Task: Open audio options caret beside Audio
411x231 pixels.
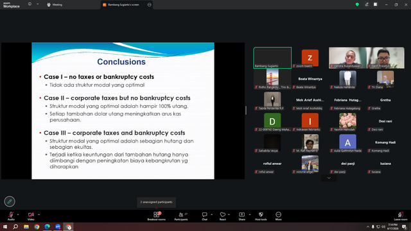Action: (18, 214)
